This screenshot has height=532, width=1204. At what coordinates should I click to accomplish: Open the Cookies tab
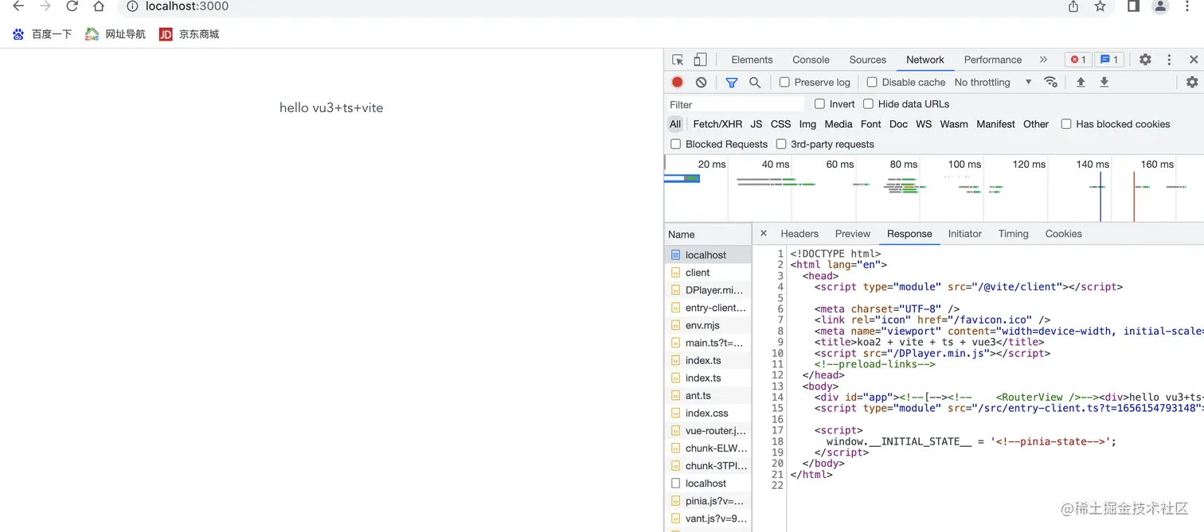click(x=1064, y=234)
